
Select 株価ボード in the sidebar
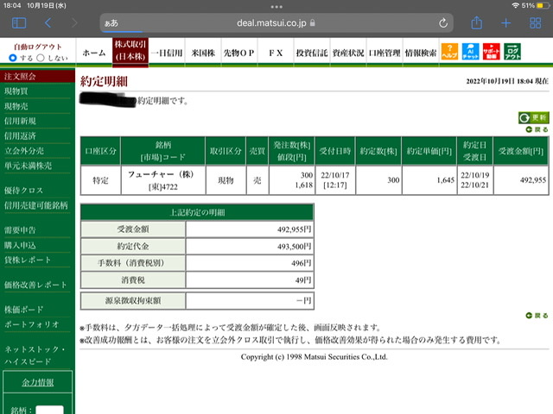click(23, 310)
